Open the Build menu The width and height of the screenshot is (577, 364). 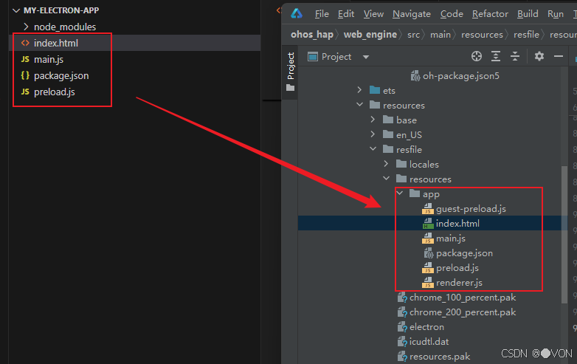click(528, 14)
